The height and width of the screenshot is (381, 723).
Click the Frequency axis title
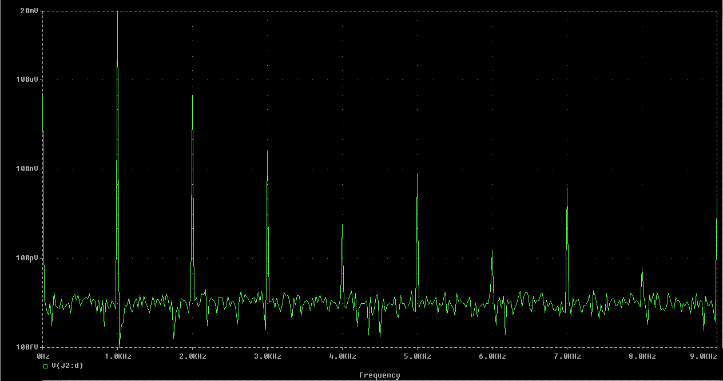click(379, 375)
